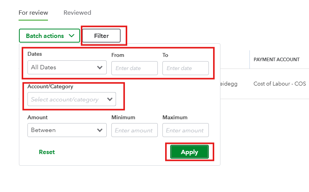This screenshot has height=192, width=309.
Task: Click the Filter button
Action: tap(101, 36)
